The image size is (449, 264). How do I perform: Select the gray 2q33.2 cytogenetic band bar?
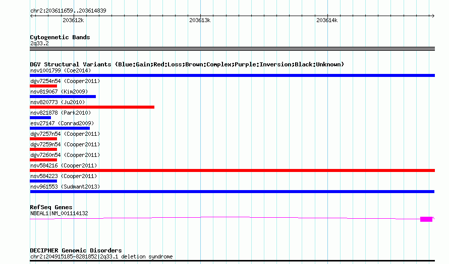point(232,49)
